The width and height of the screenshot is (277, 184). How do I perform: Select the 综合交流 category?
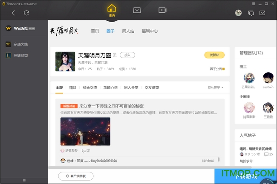pos(90,88)
